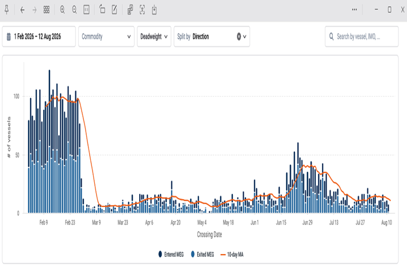Go to the previous image
The image size is (407, 272).
(22, 10)
